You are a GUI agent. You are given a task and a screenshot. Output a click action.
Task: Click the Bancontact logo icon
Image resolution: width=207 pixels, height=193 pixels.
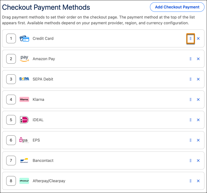24,160
